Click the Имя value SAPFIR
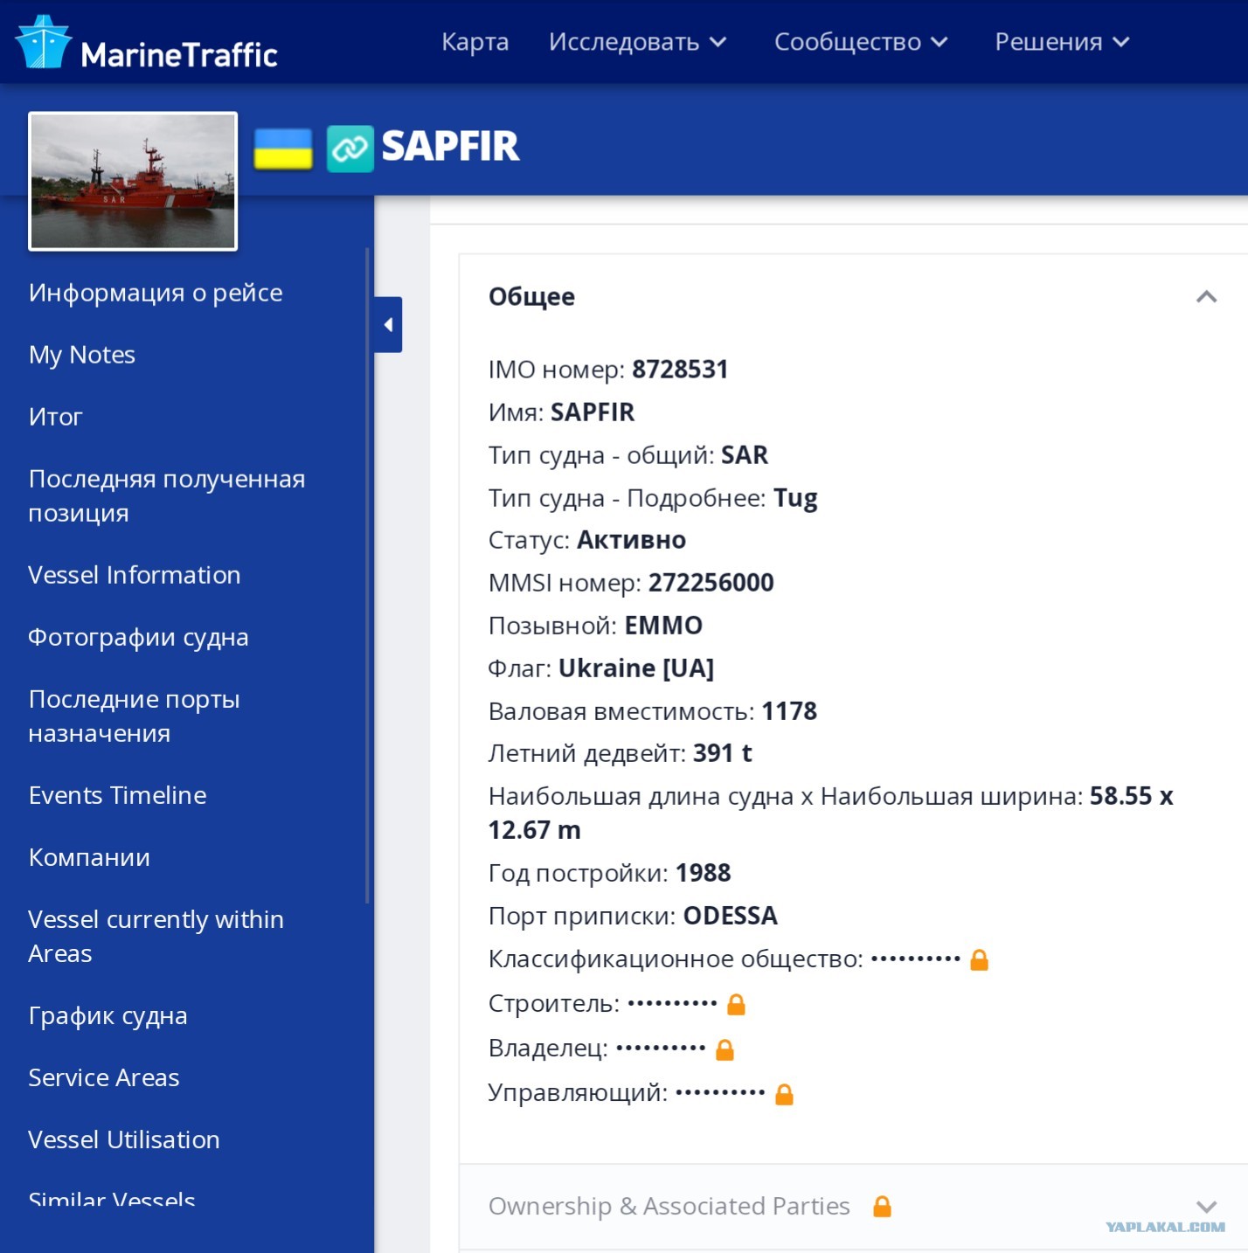This screenshot has height=1253, width=1248. 593,412
